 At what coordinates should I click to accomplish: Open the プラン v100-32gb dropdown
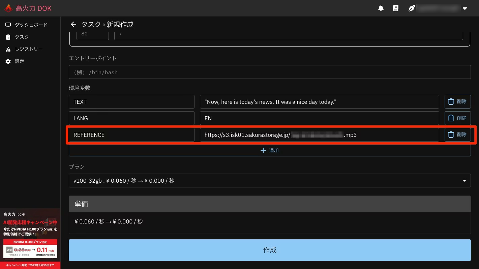(x=269, y=181)
